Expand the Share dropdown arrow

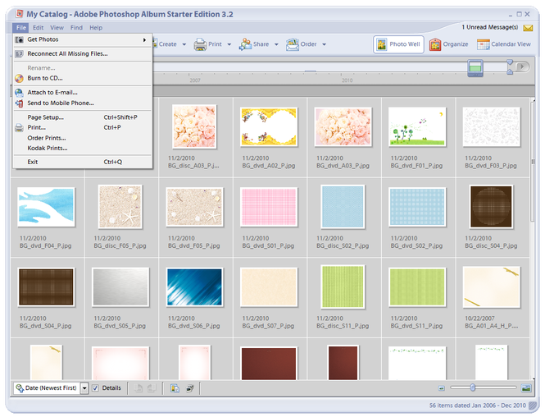tap(276, 44)
